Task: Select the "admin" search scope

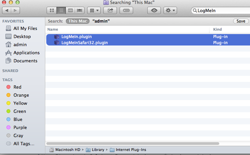Action: point(101,21)
